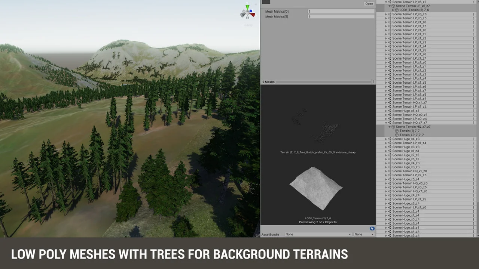Click the cube icon beside Terrain (2) 7_7
This screenshot has height=269, width=479.
397,131
